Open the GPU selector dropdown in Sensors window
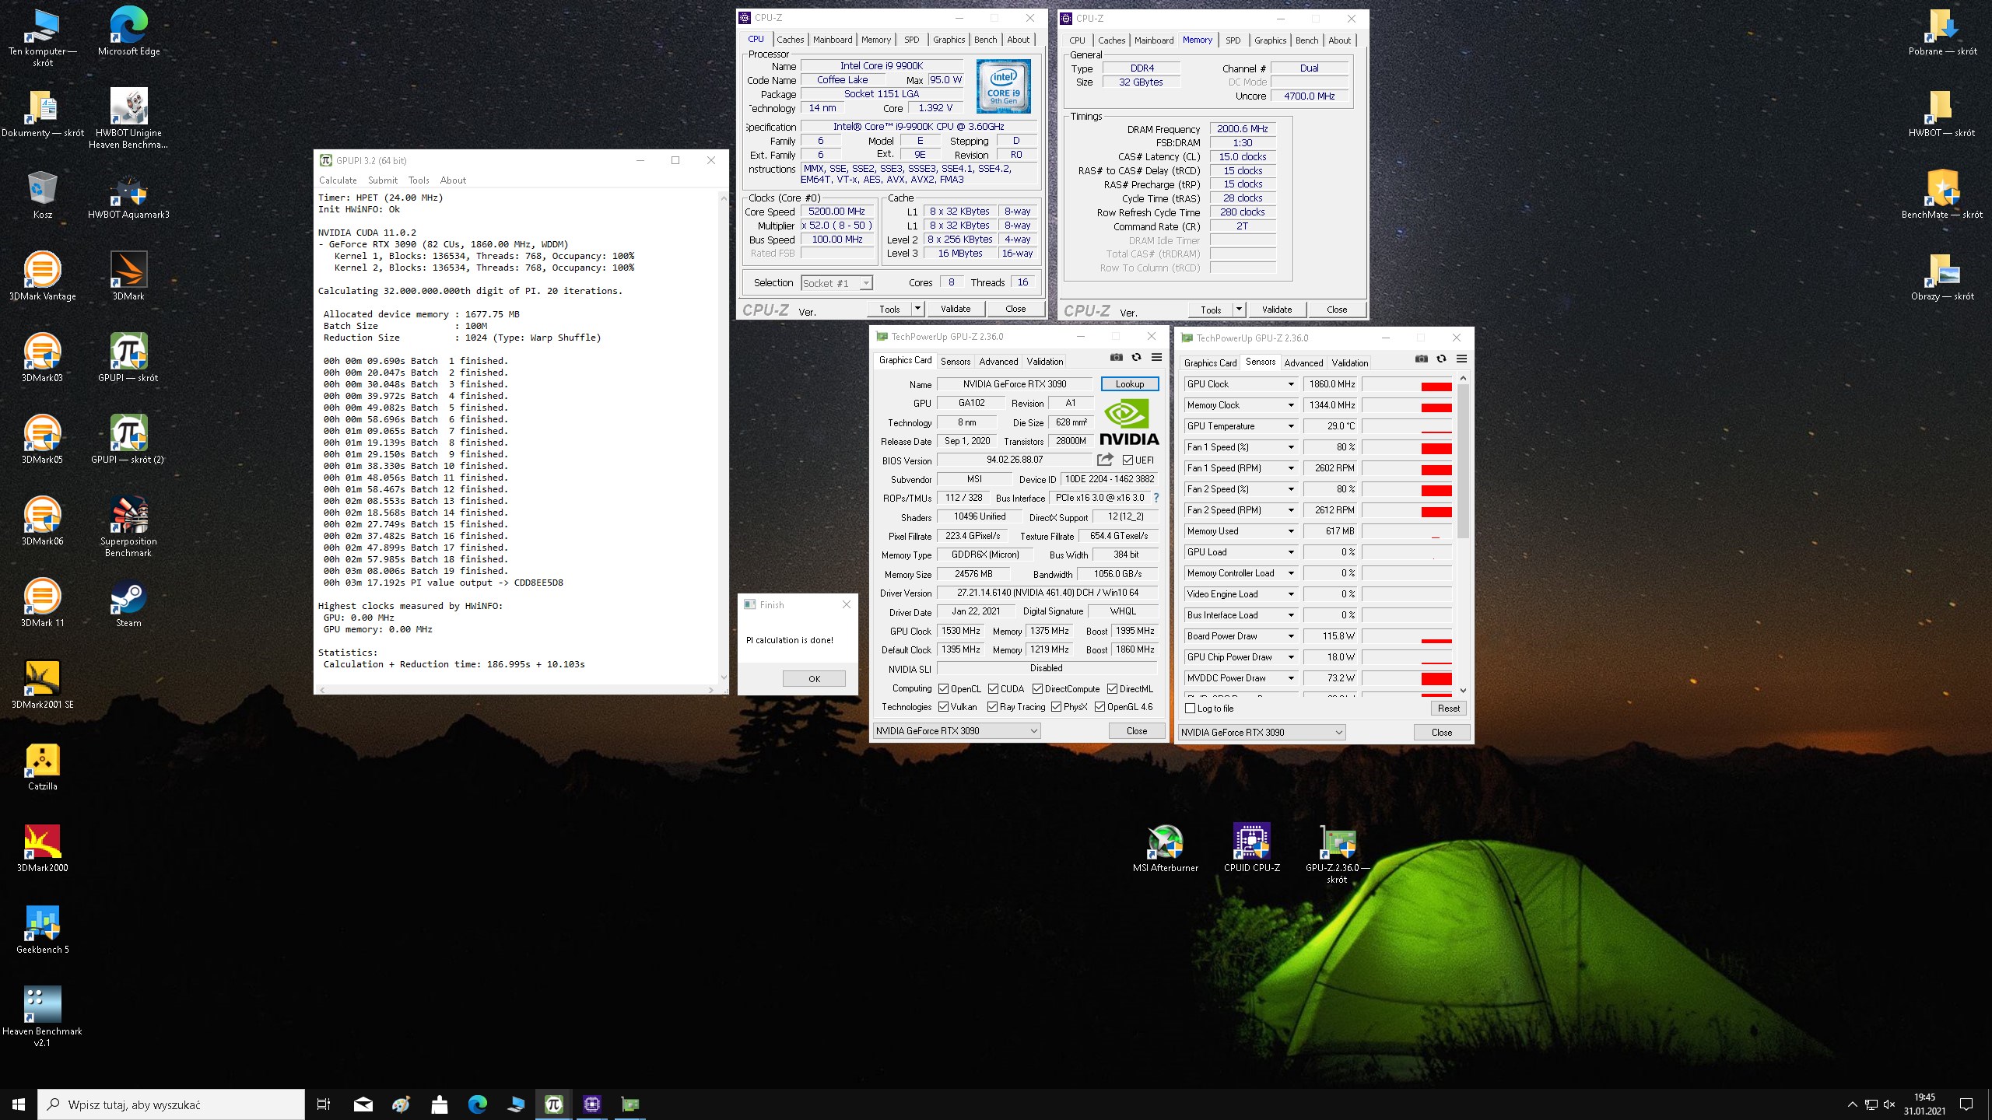This screenshot has width=1992, height=1120. tap(1261, 732)
